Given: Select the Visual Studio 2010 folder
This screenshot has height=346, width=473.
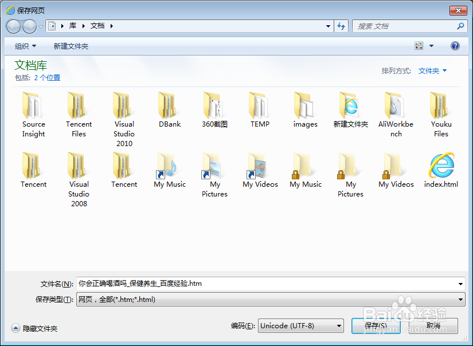Looking at the screenshot, I should (124, 119).
